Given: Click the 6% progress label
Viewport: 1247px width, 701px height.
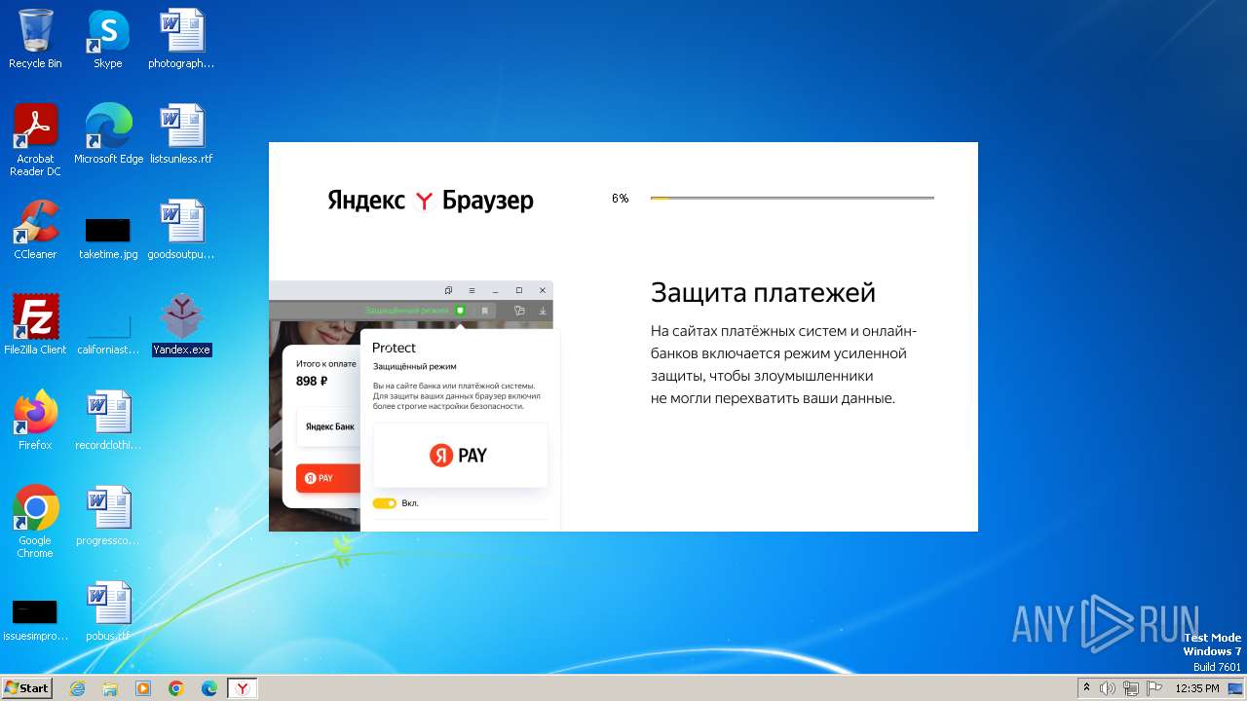Looking at the screenshot, I should (x=621, y=199).
